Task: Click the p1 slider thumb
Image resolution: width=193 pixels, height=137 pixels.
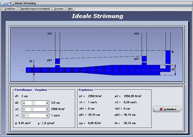Action: (32, 109)
